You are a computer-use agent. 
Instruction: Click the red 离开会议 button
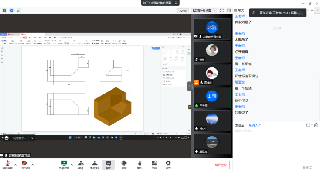pyautogui.click(x=221, y=164)
